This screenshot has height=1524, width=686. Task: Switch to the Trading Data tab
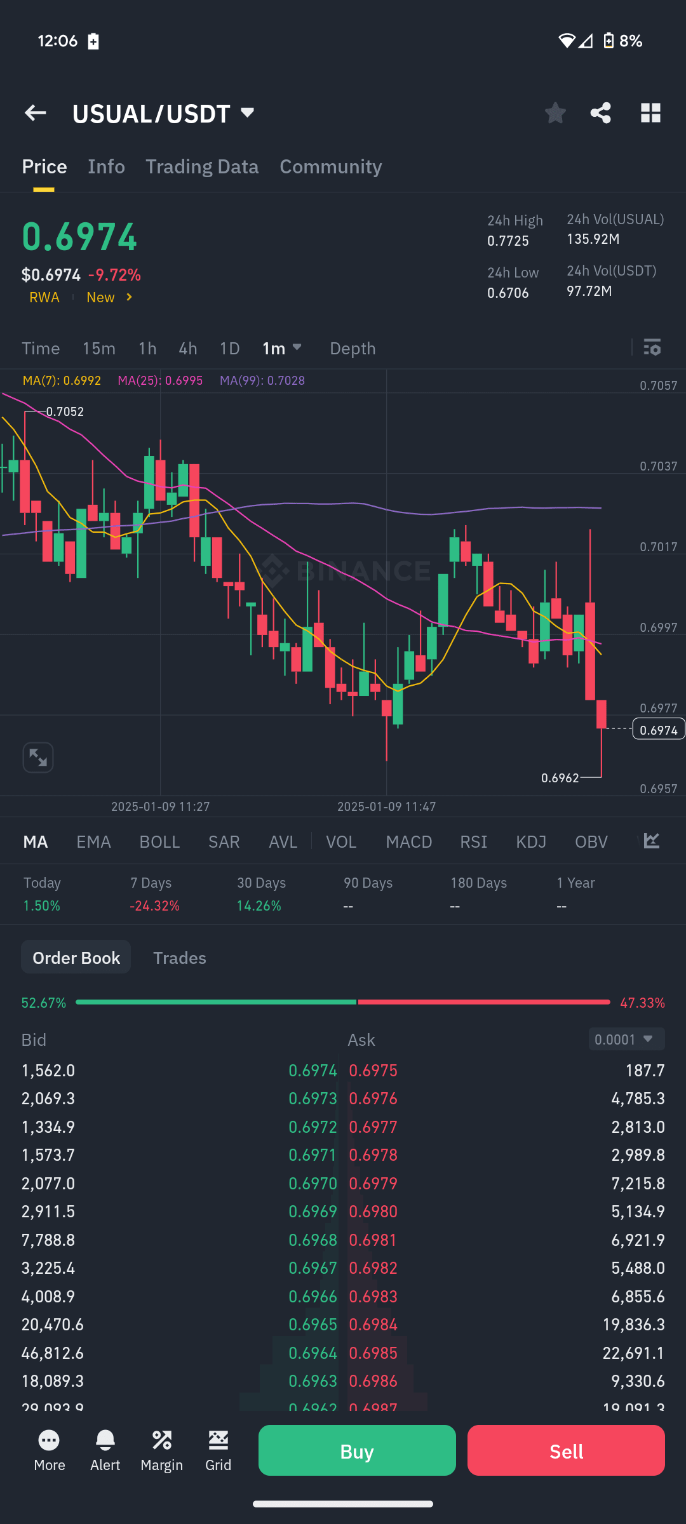click(x=202, y=166)
